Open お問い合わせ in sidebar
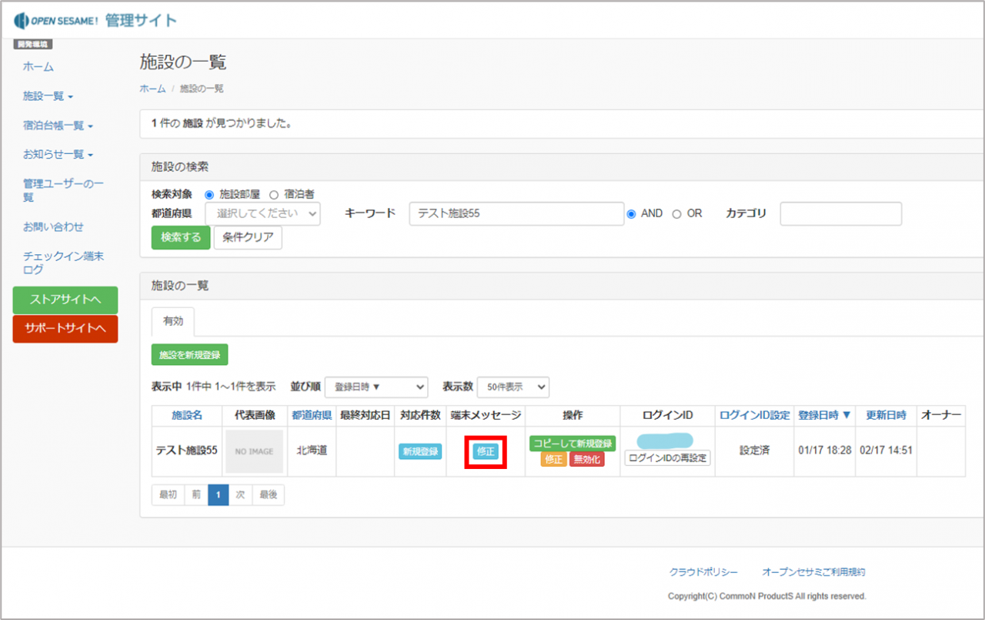Image resolution: width=985 pixels, height=620 pixels. (x=53, y=227)
